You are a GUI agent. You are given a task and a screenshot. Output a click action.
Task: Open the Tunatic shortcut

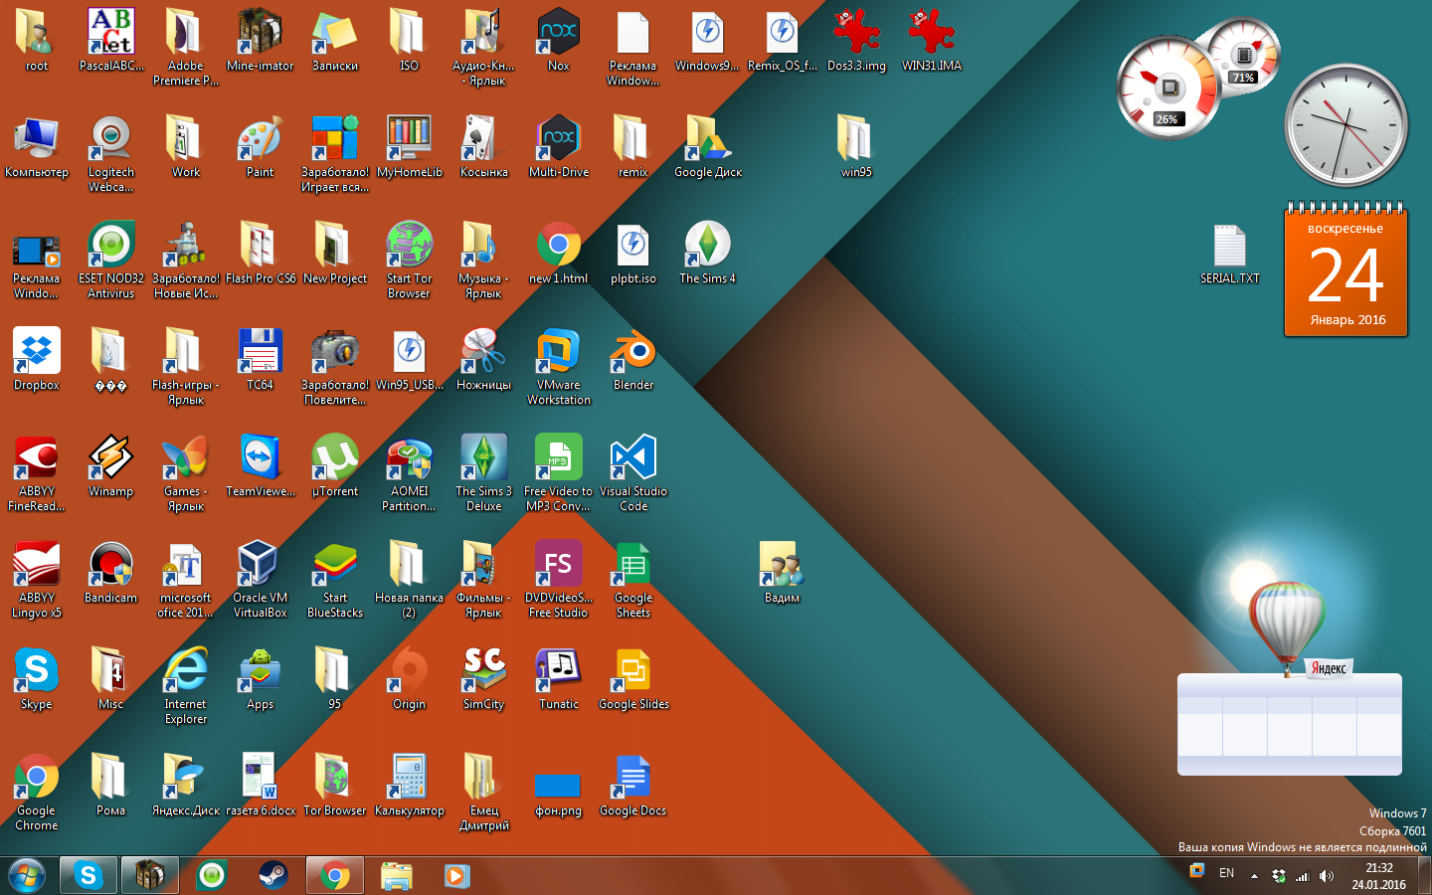pyautogui.click(x=559, y=678)
